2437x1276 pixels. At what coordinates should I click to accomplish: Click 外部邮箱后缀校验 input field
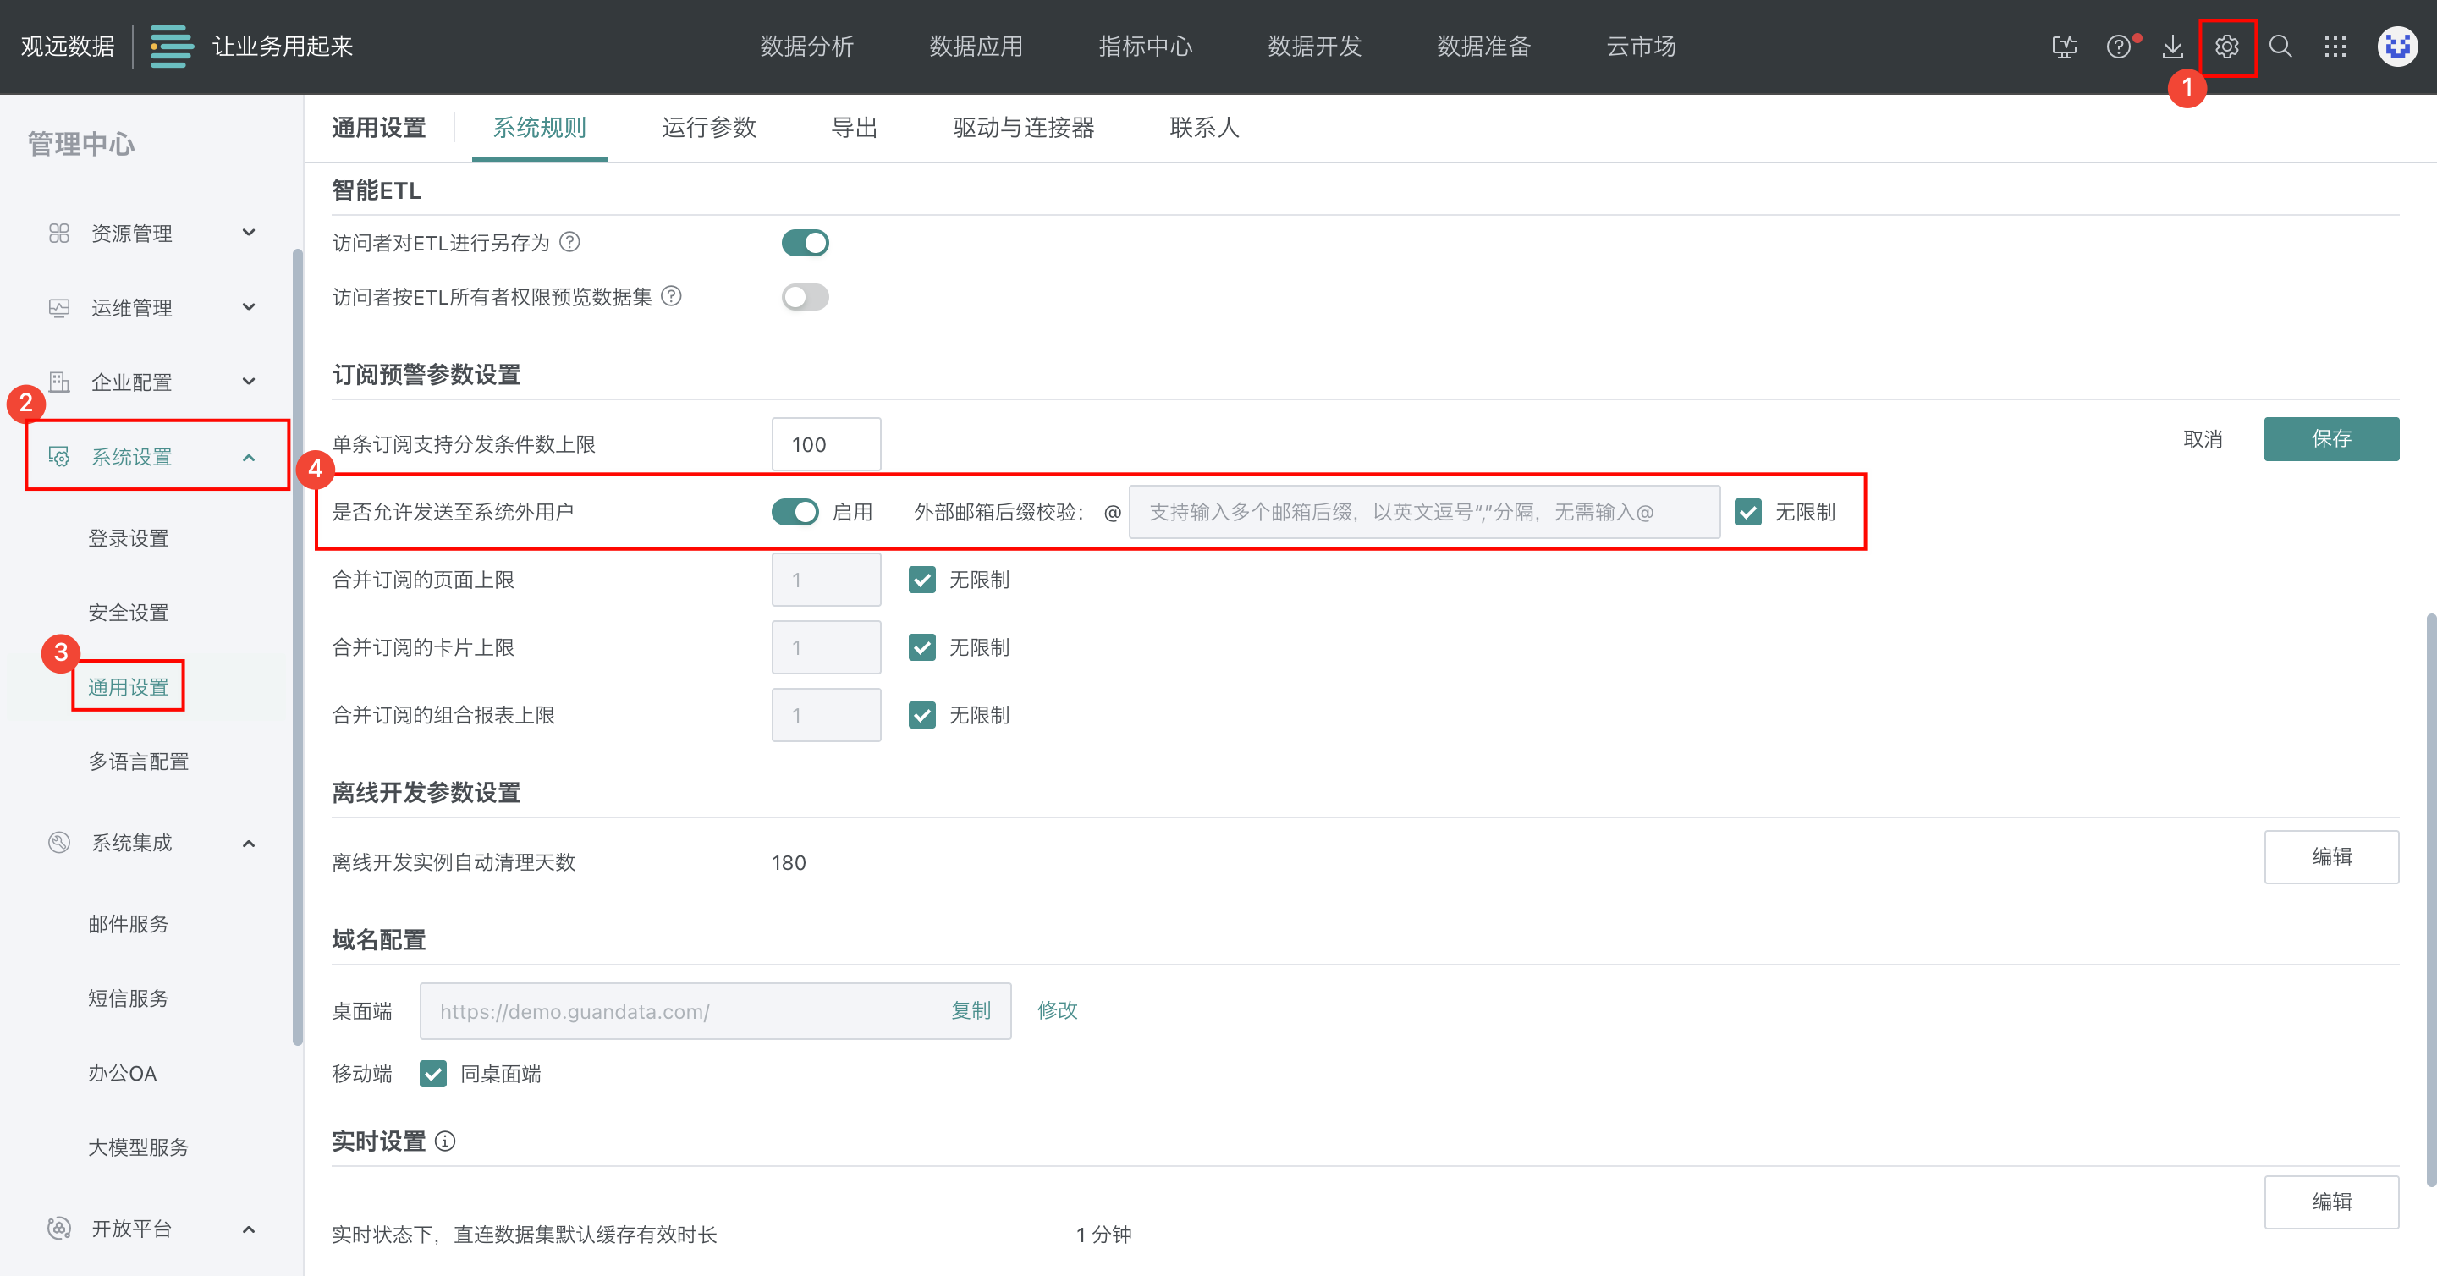click(x=1422, y=512)
